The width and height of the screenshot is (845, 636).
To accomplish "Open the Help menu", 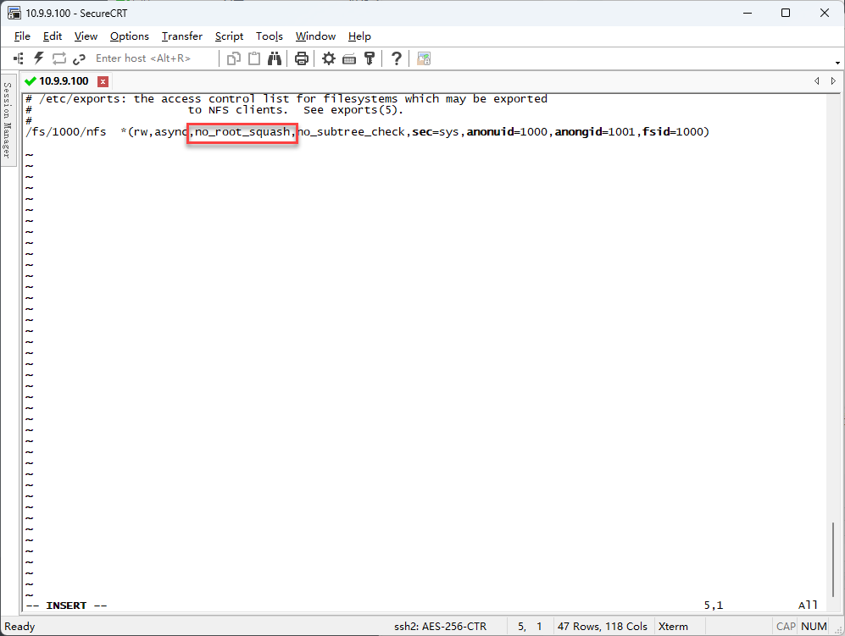I will (x=359, y=36).
